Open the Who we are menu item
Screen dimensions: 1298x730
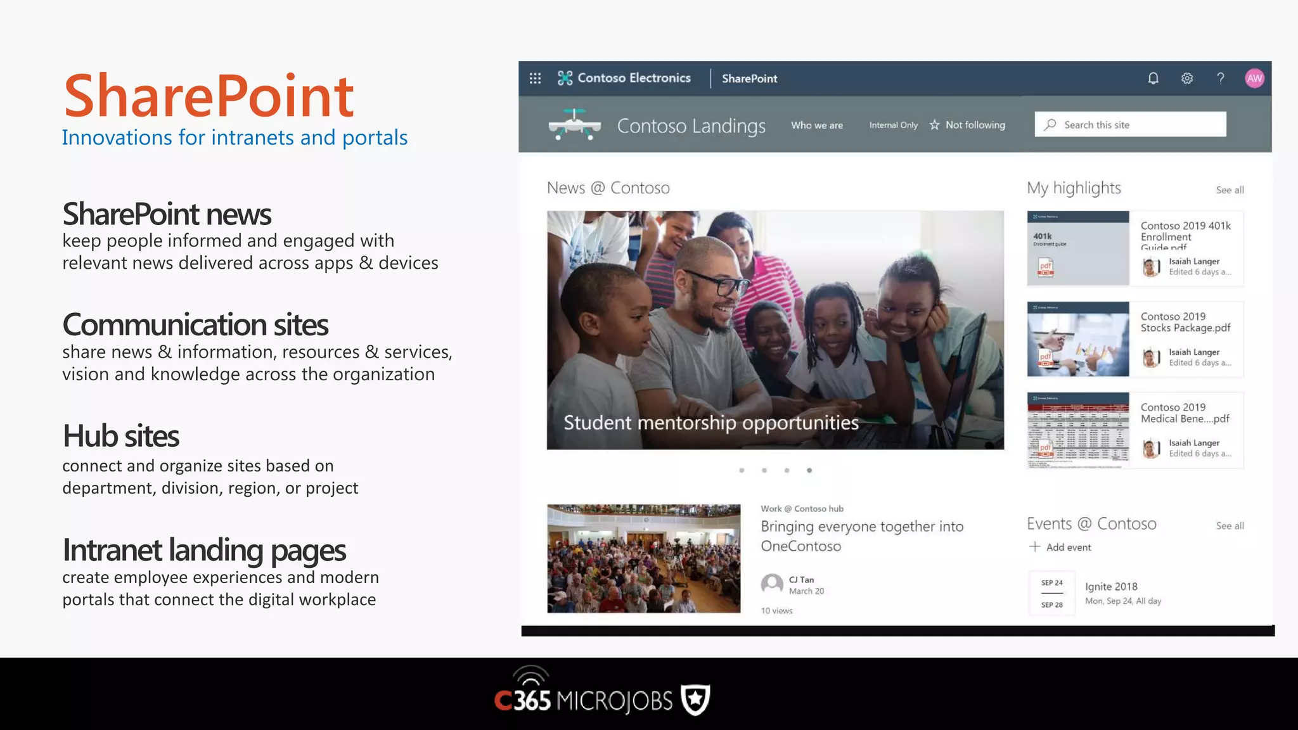pos(816,125)
